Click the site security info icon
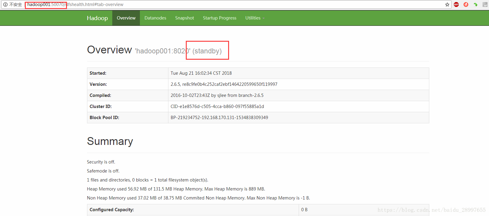 pyautogui.click(x=5, y=4)
